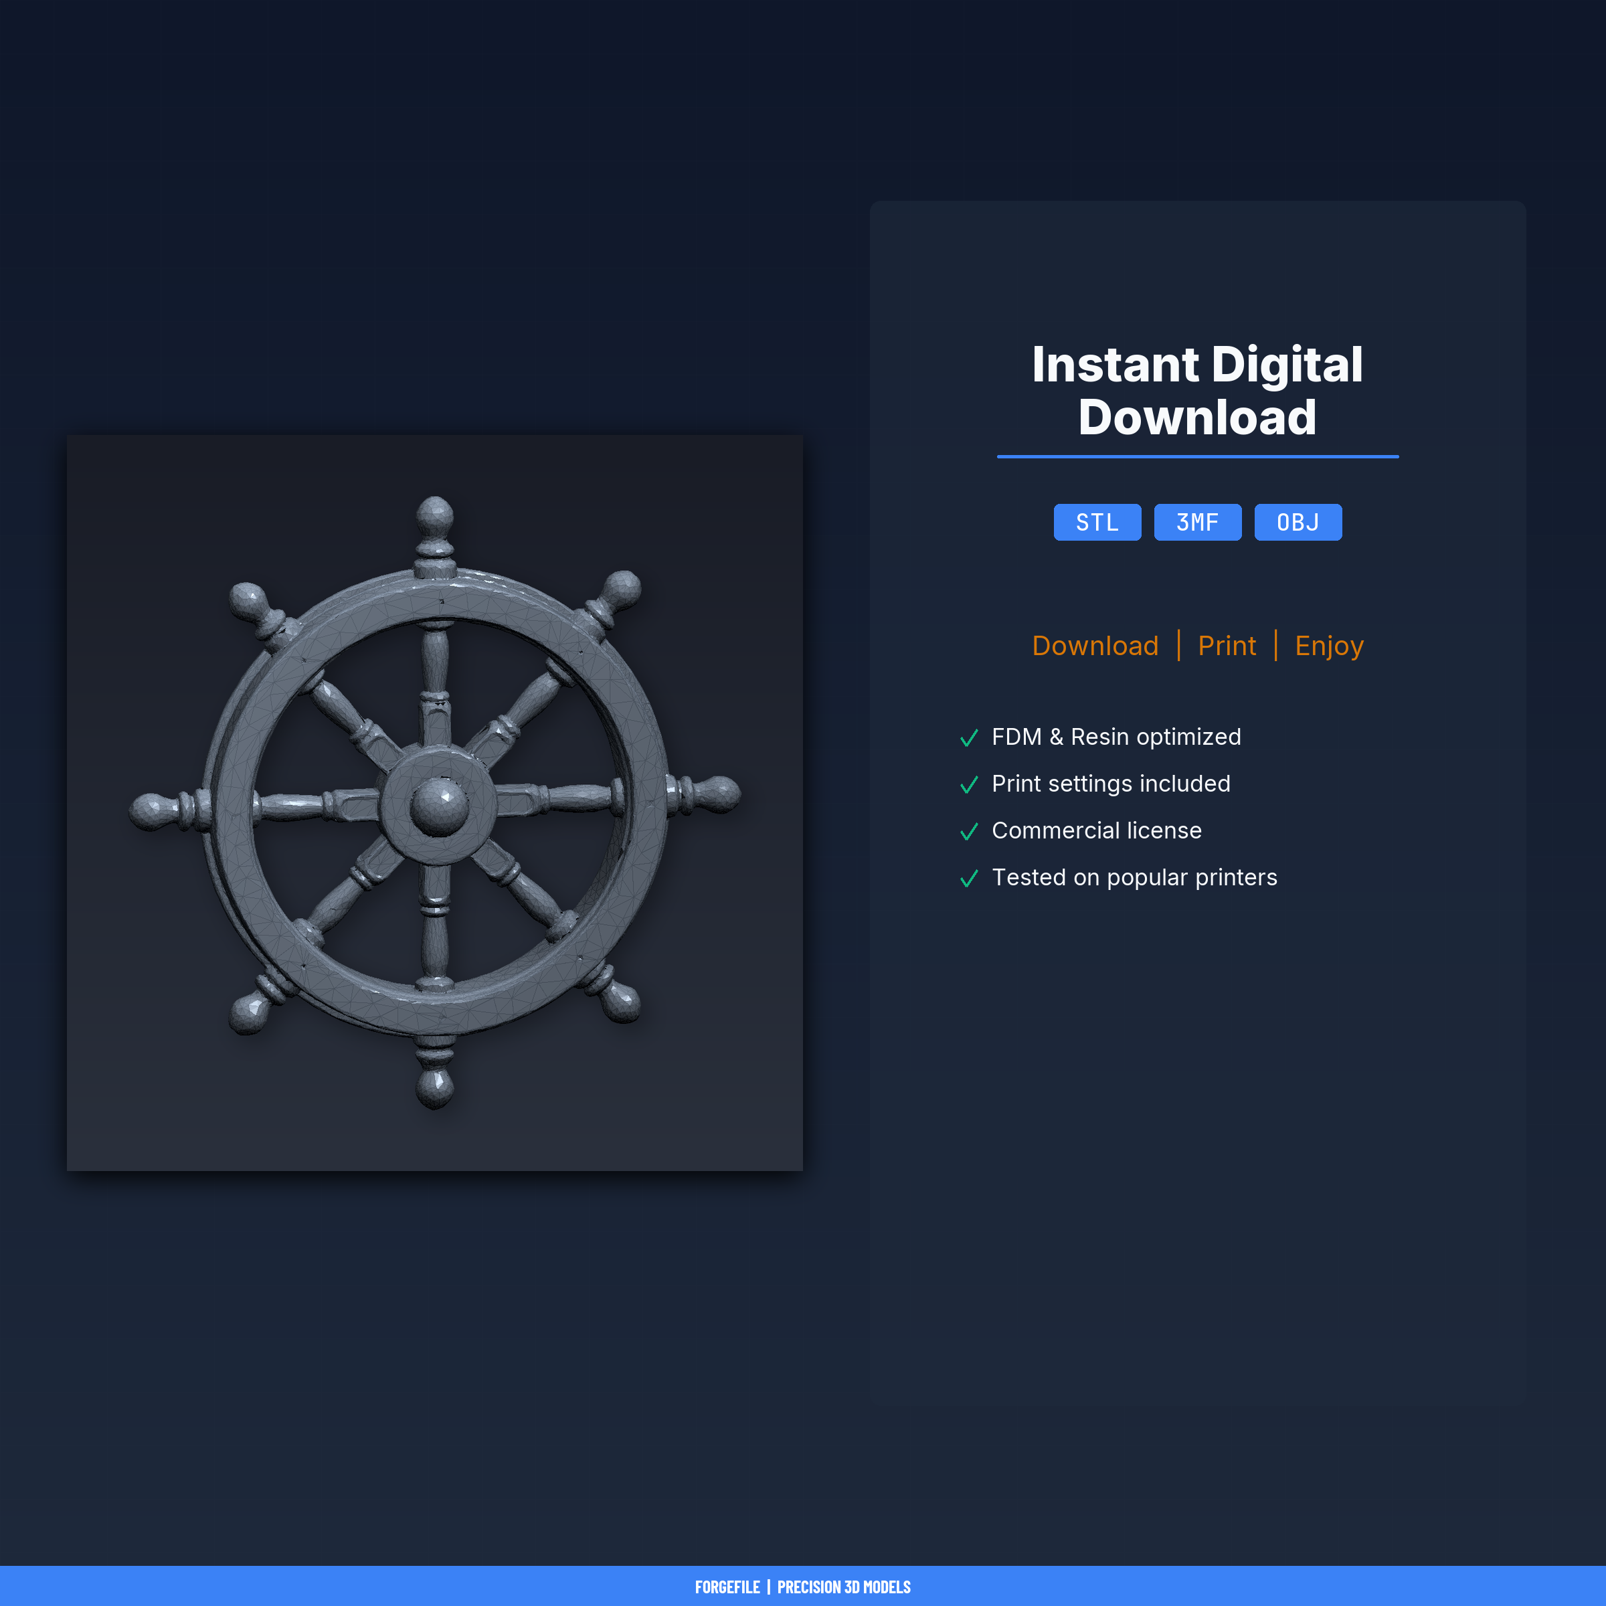Click the 3MF format badge
The width and height of the screenshot is (1606, 1606).
click(x=1197, y=522)
